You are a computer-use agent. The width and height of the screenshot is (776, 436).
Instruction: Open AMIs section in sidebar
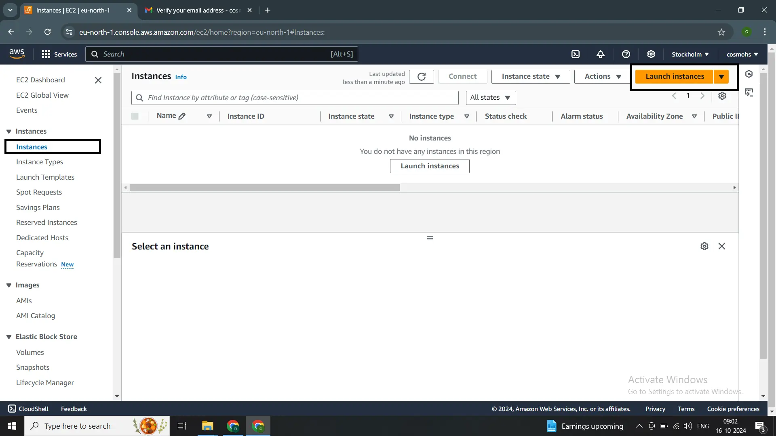[23, 301]
